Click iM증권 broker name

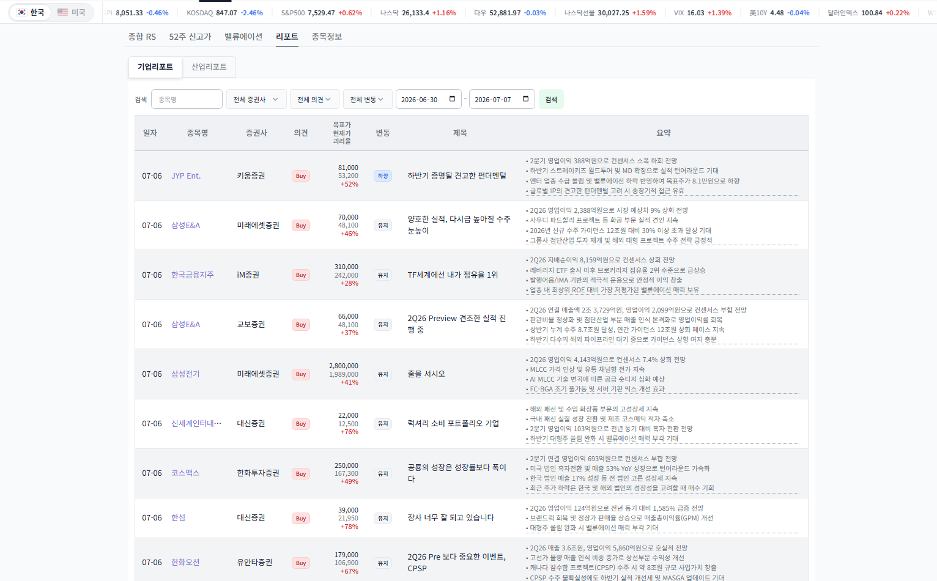248,275
